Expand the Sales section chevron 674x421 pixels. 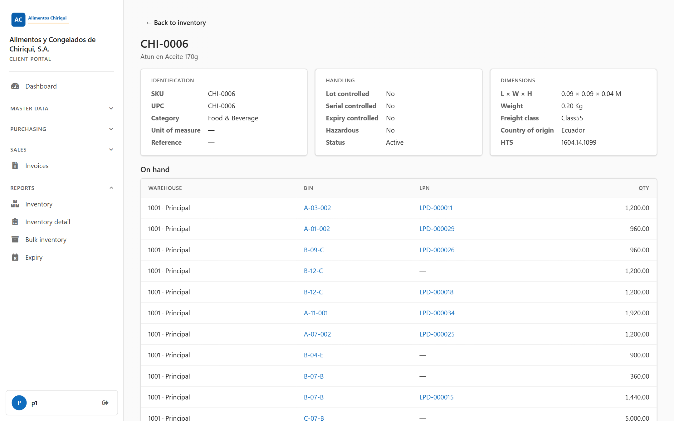tap(111, 150)
